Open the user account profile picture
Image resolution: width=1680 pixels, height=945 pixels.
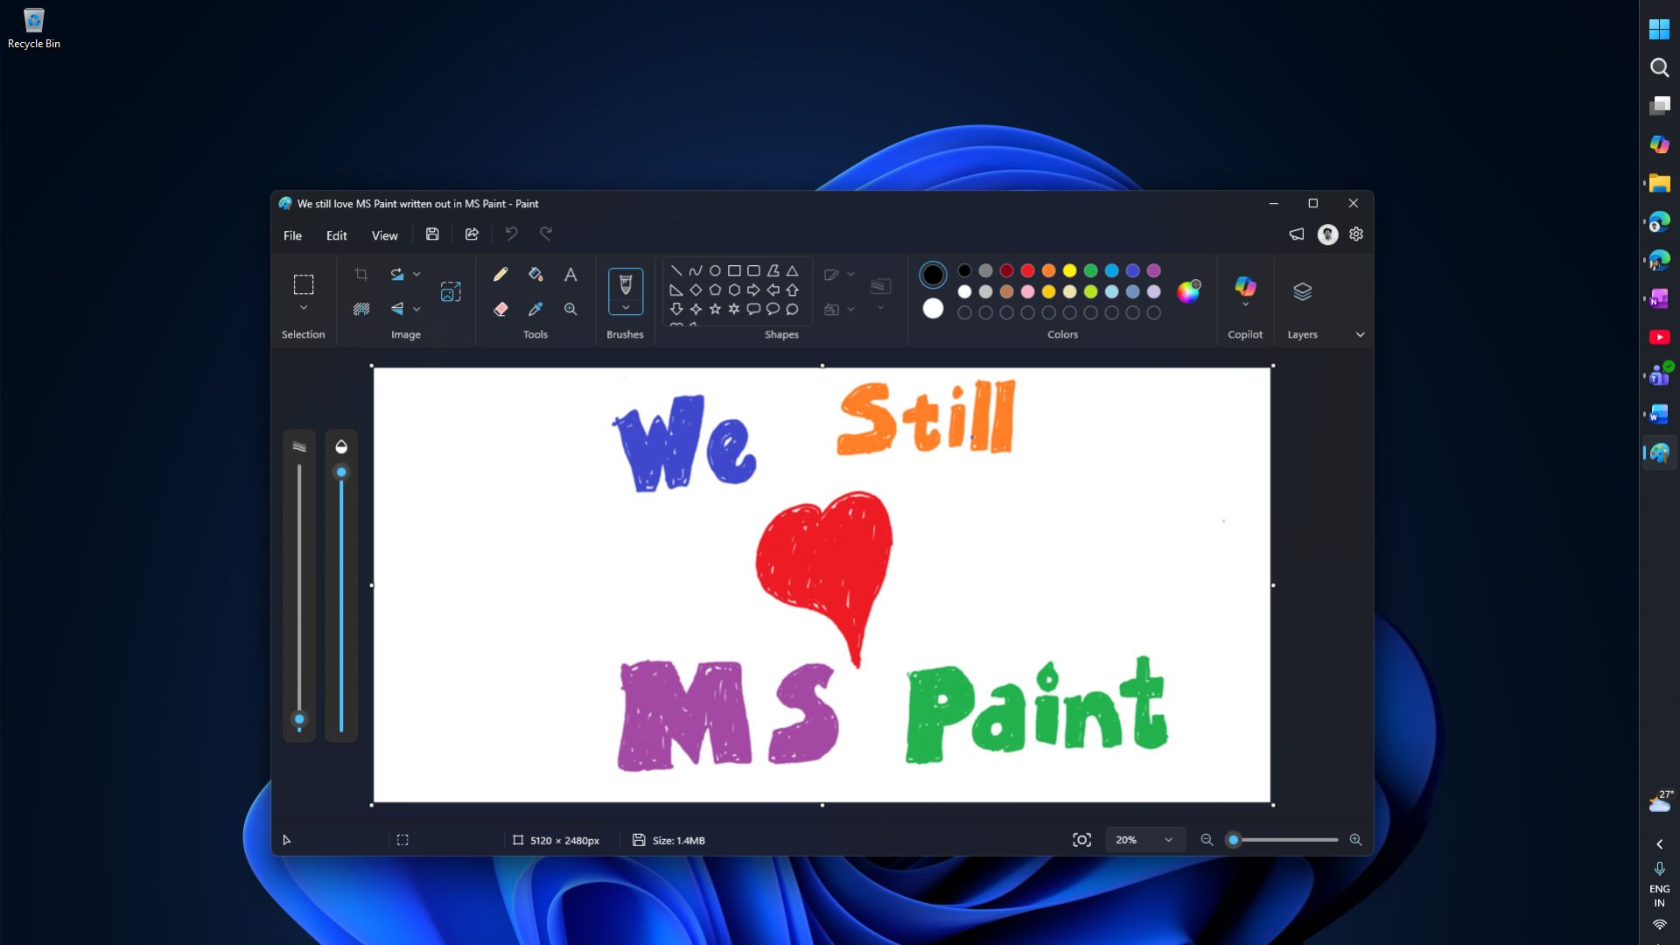pyautogui.click(x=1327, y=234)
